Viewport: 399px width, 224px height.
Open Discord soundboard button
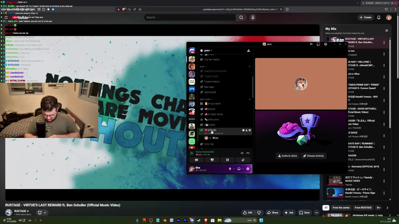[243, 160]
